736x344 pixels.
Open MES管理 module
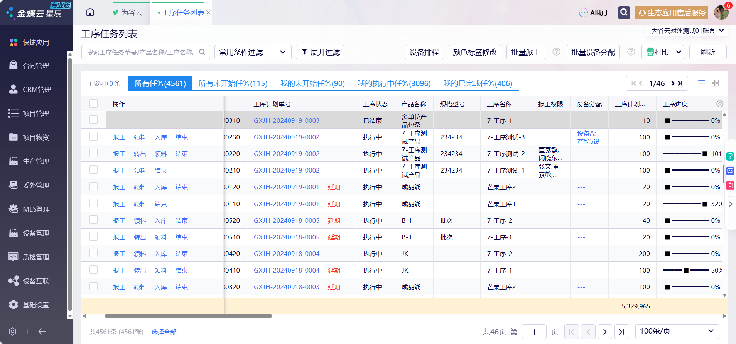(36, 209)
